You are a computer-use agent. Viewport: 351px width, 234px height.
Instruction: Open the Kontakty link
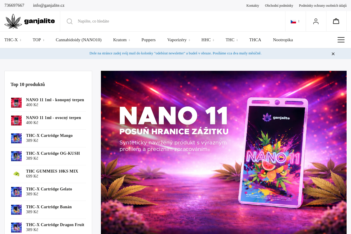tap(253, 6)
